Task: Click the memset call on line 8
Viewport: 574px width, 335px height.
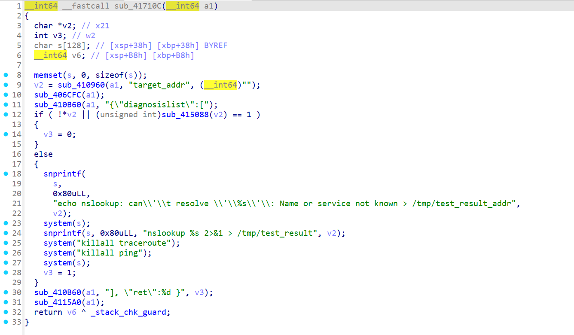Action: pos(48,75)
